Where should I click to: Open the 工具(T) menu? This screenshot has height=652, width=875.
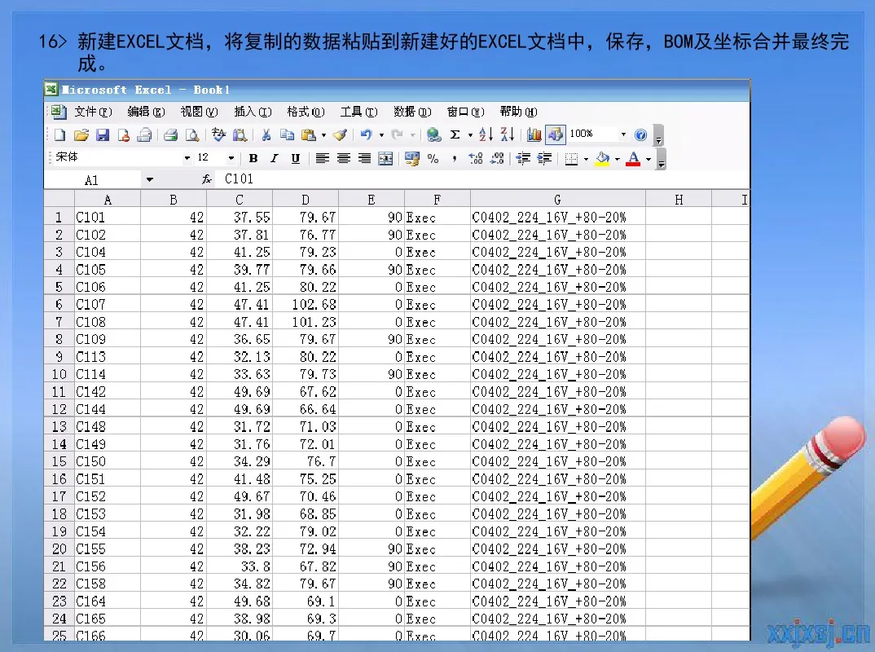(358, 112)
